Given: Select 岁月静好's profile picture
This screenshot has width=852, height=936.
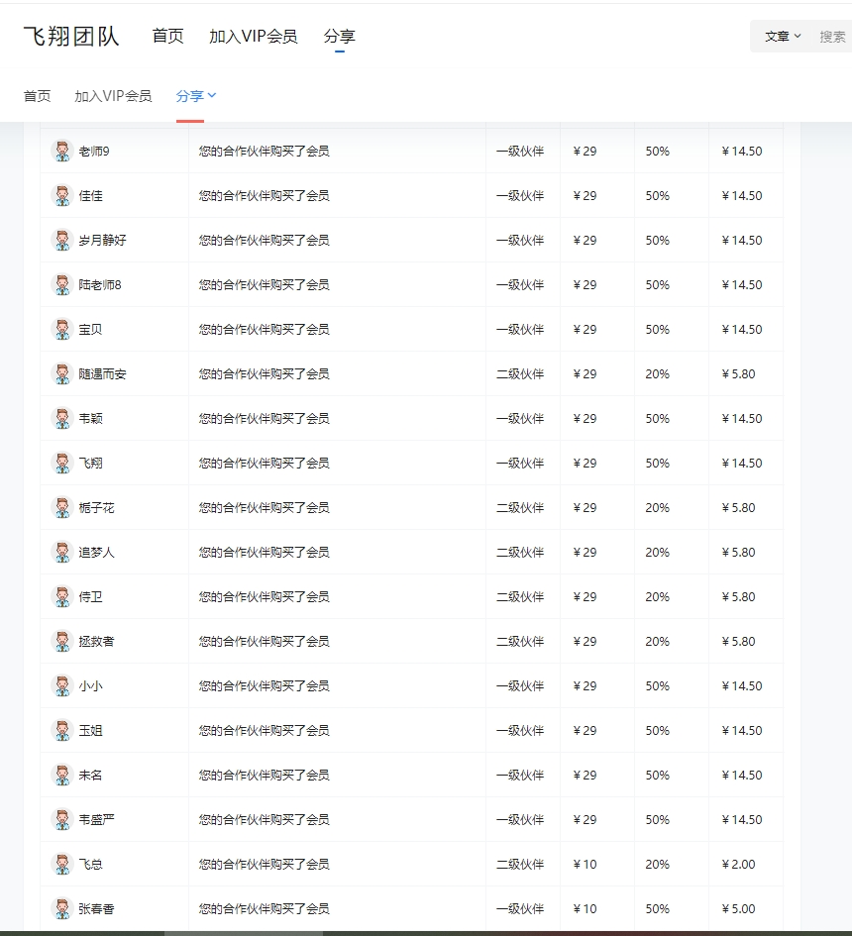Looking at the screenshot, I should click(60, 240).
